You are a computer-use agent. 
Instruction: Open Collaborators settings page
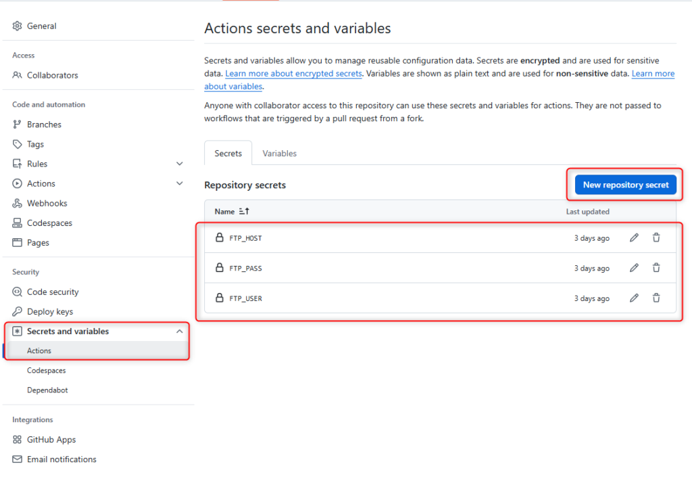53,75
